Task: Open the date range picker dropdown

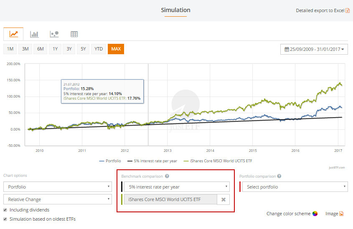Action: pos(314,49)
